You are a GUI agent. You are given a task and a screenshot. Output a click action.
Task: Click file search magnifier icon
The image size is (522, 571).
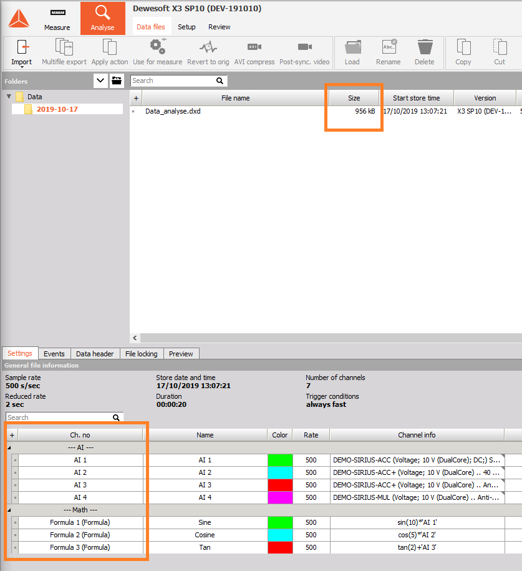(220, 81)
